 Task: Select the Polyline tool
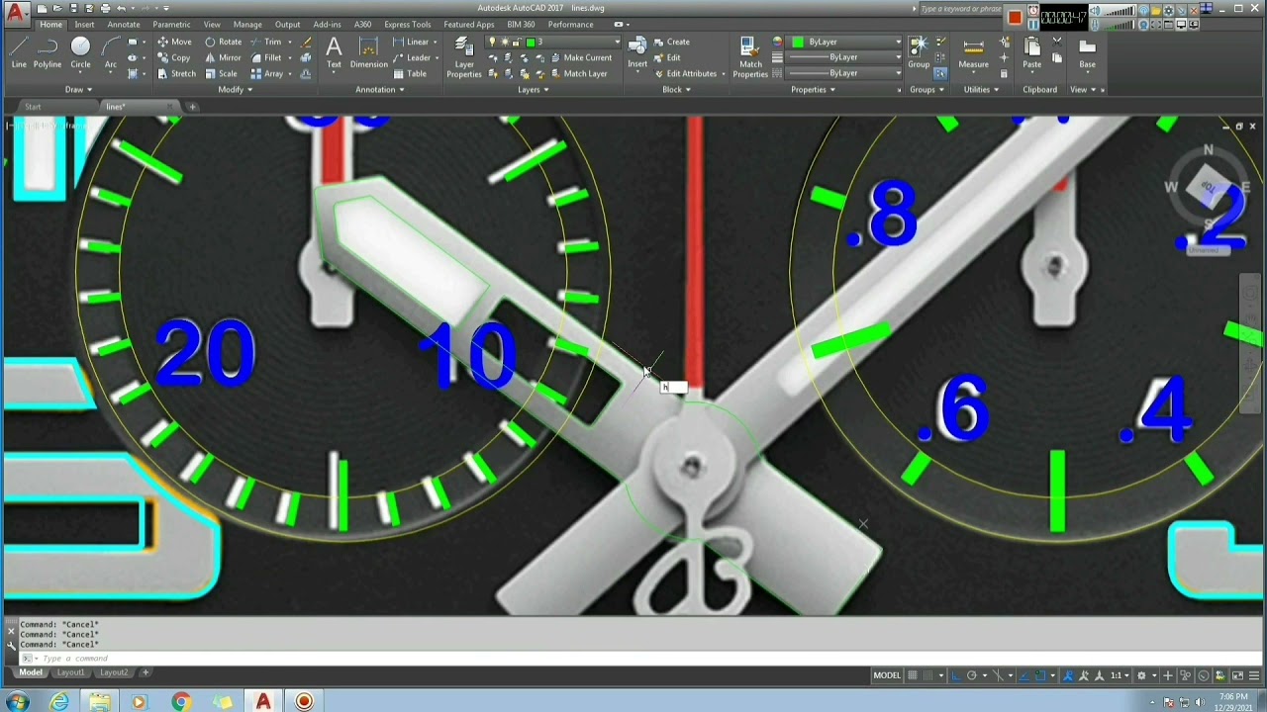[x=48, y=52]
